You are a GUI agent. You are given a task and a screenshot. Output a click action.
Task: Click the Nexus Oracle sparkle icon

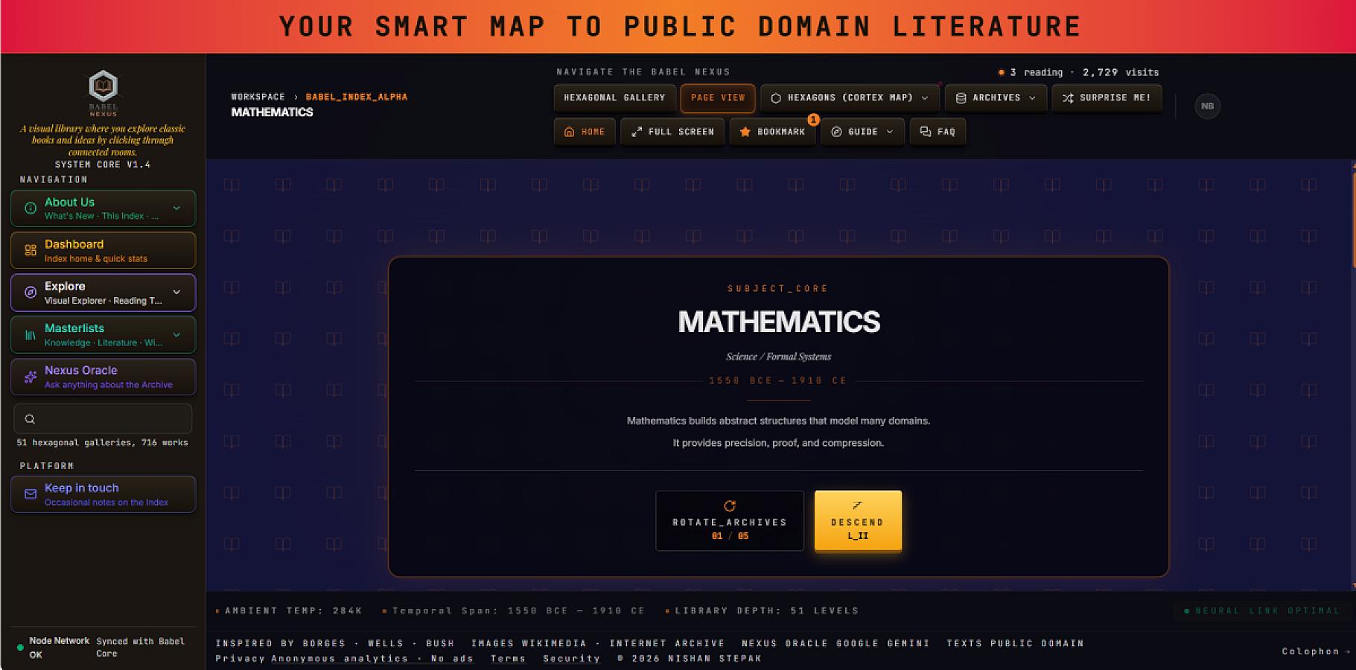[x=31, y=377]
